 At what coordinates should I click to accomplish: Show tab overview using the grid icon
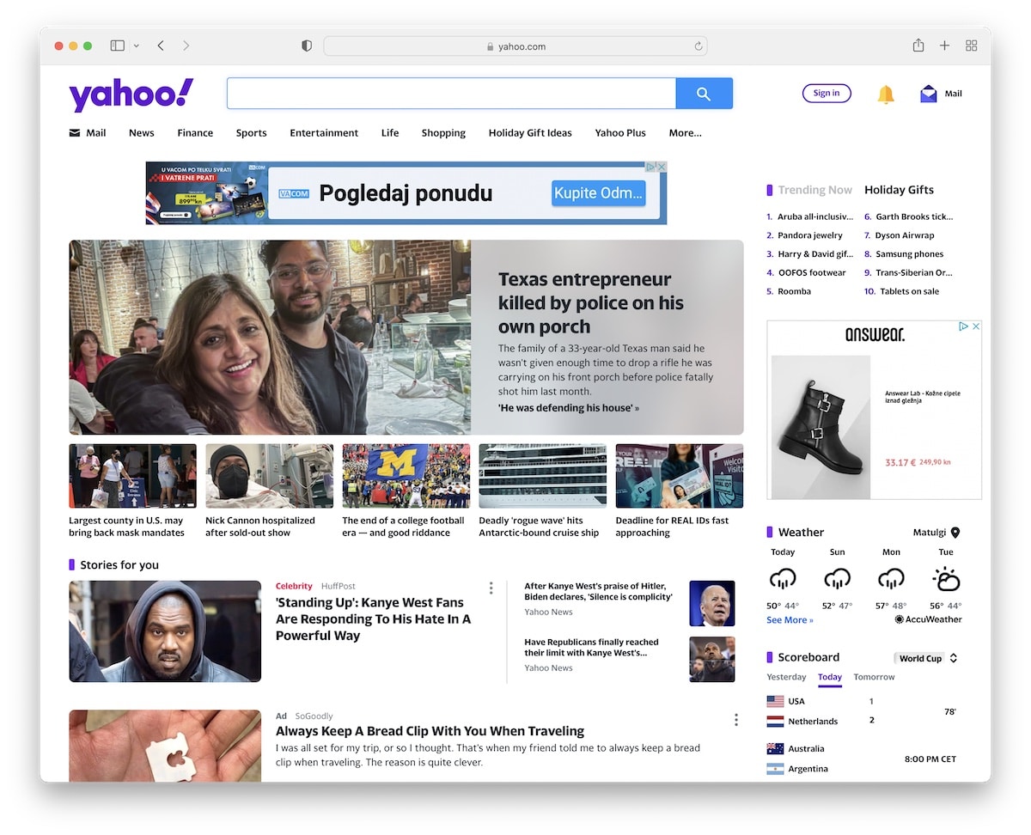pos(971,46)
